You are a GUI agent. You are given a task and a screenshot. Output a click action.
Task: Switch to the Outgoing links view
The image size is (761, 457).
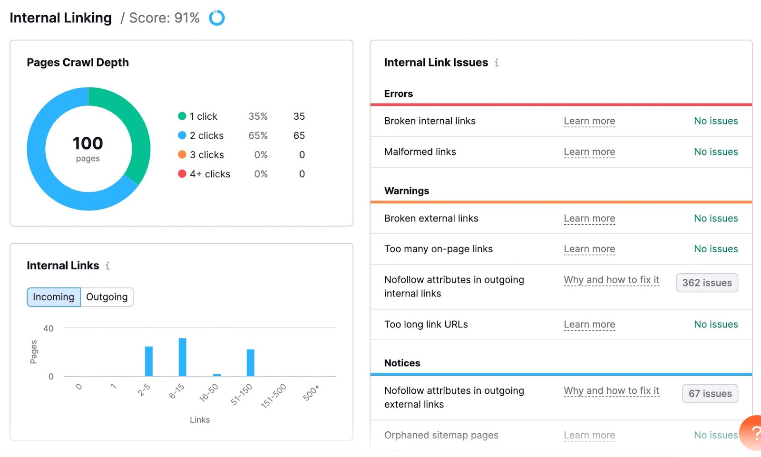pos(107,297)
